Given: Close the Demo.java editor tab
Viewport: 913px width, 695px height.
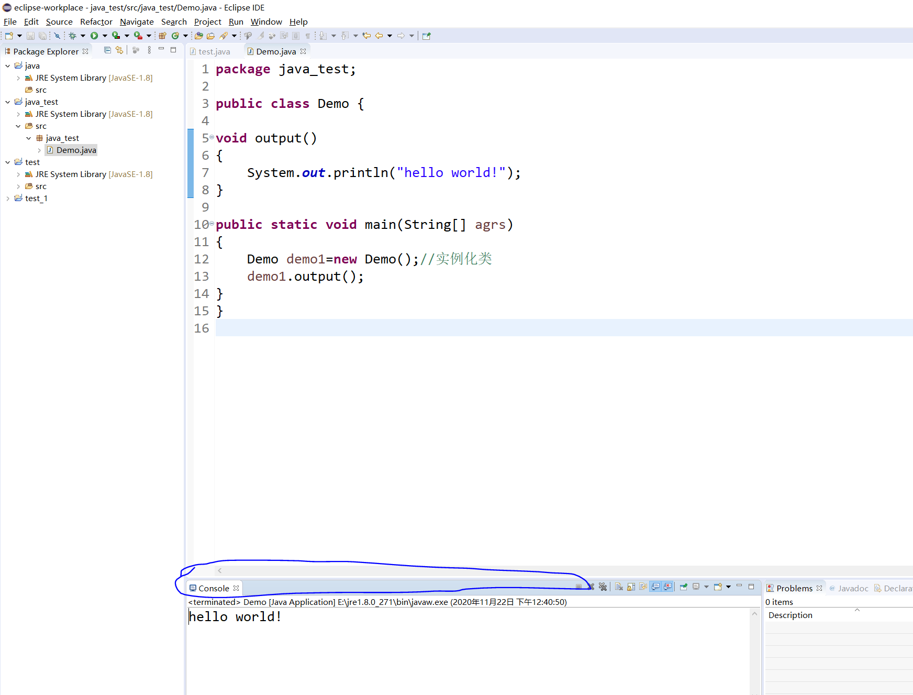Looking at the screenshot, I should [x=303, y=51].
